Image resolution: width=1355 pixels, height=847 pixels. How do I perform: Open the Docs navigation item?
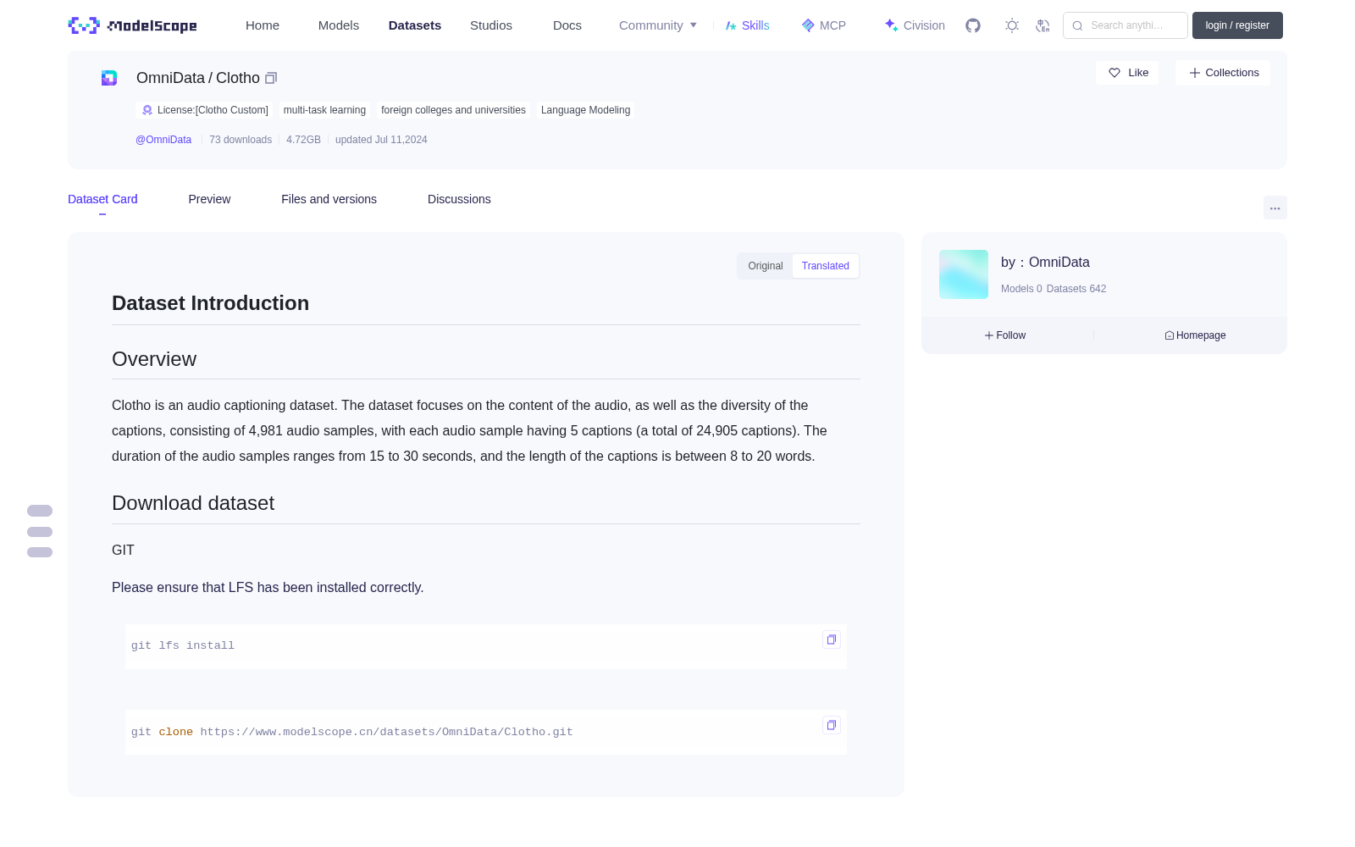point(567,25)
